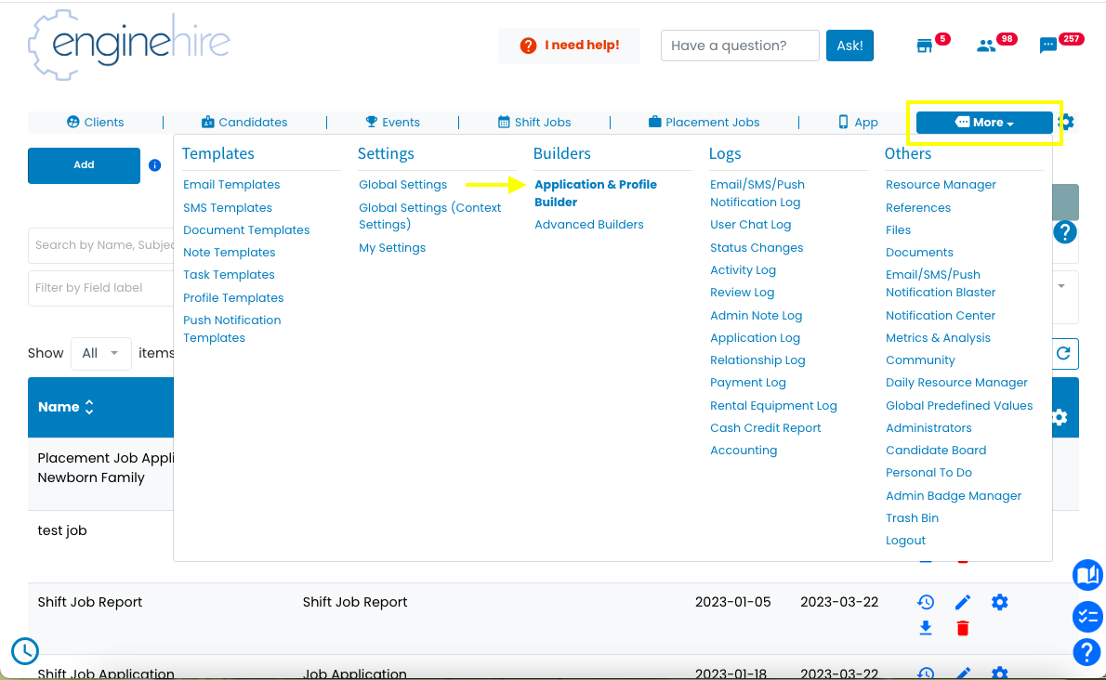Select the 2023-01-05 date cell
This screenshot has height=680, width=1106.
coord(733,603)
